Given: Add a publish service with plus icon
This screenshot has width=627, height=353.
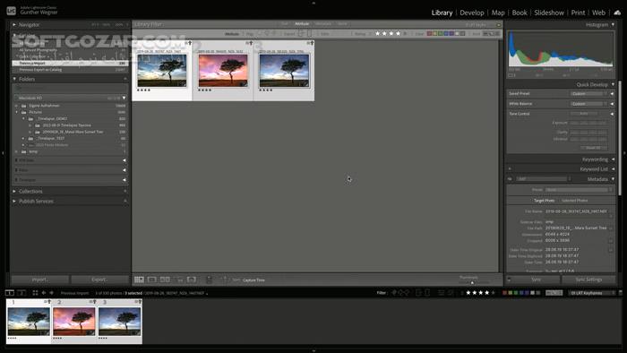Looking at the screenshot, I should pyautogui.click(x=125, y=201).
